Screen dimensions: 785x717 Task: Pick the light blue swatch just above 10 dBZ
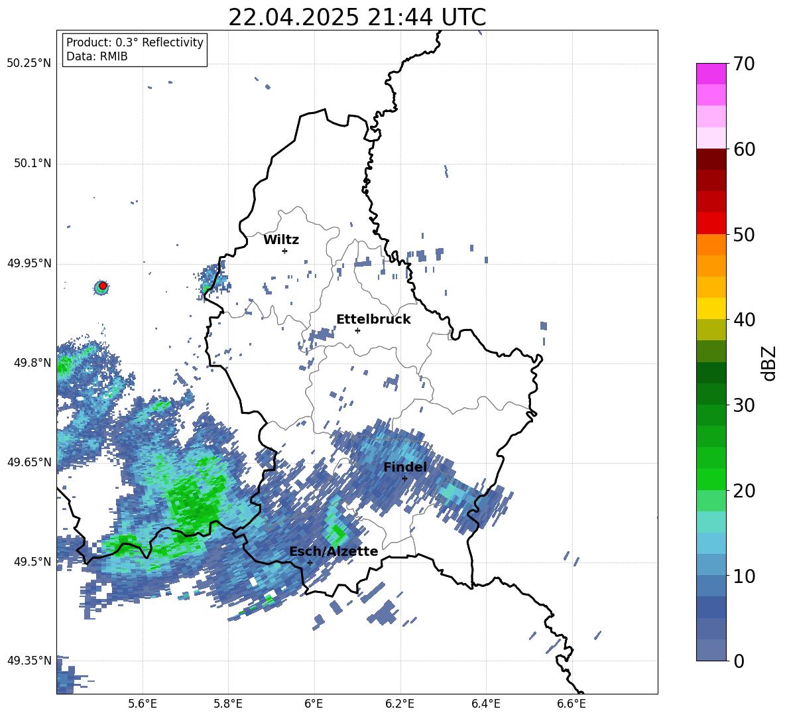pyautogui.click(x=711, y=564)
